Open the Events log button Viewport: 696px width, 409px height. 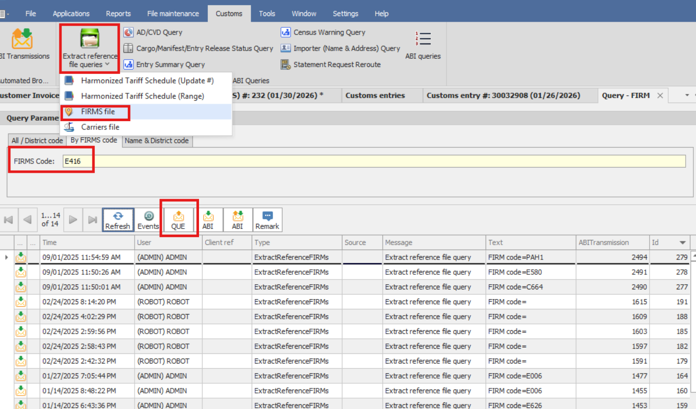coord(148,220)
